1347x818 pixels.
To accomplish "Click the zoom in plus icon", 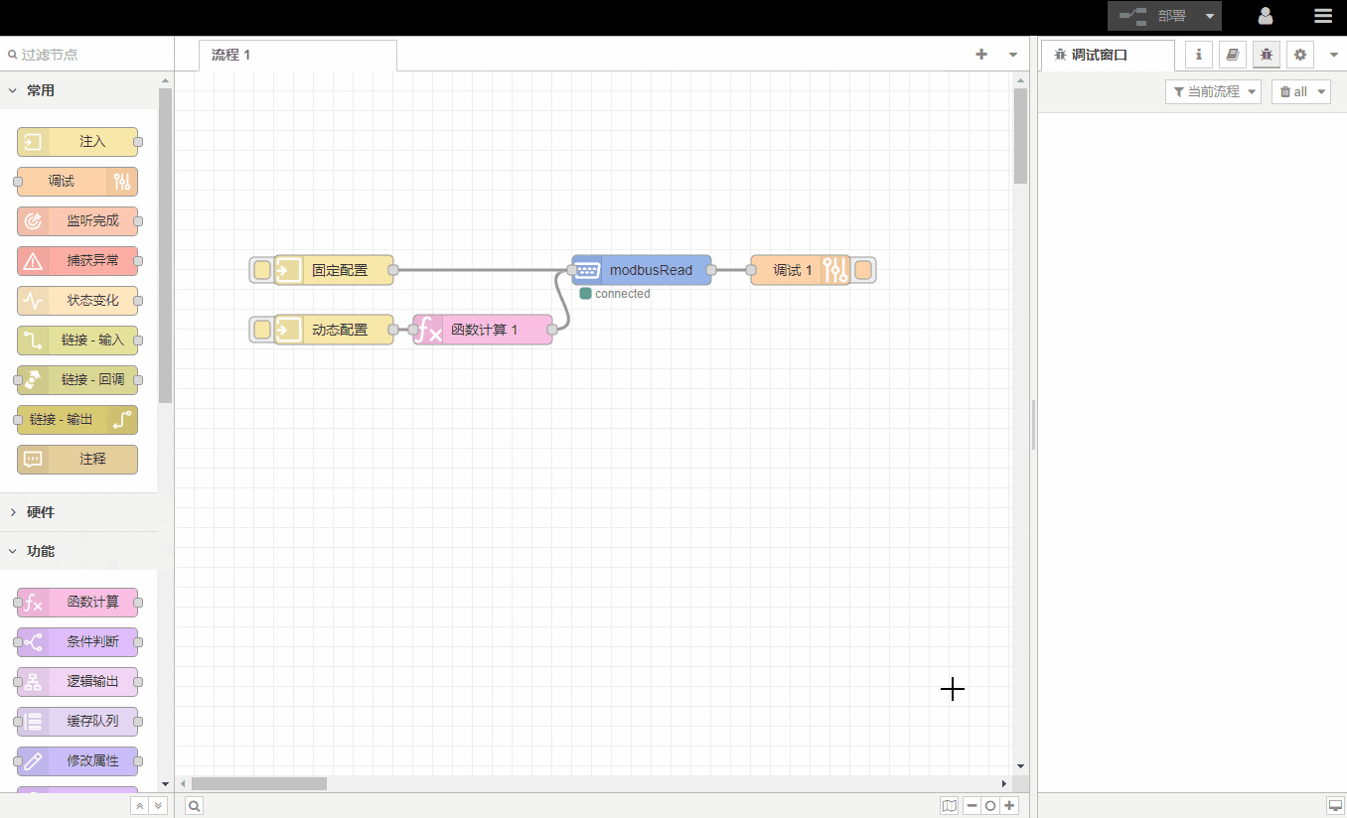I will pyautogui.click(x=1010, y=806).
